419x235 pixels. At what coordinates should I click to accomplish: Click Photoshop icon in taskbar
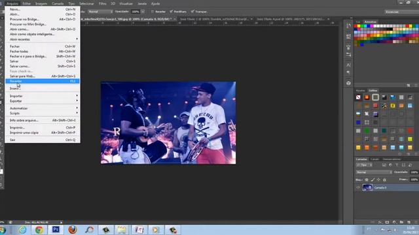point(56,229)
